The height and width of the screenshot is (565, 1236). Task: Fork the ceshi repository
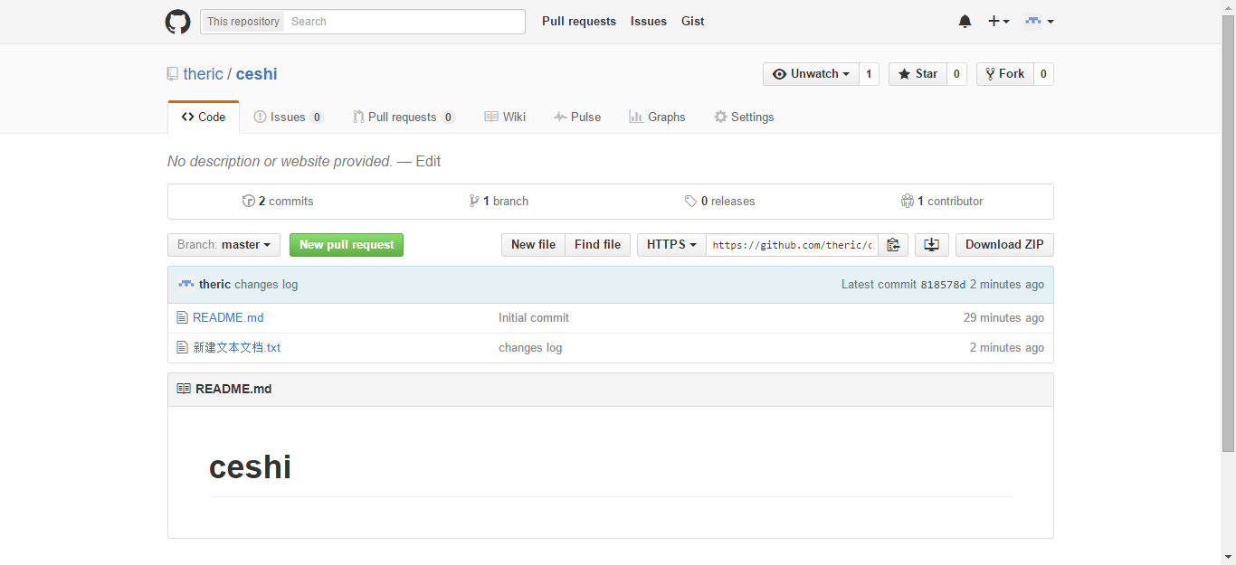1004,74
